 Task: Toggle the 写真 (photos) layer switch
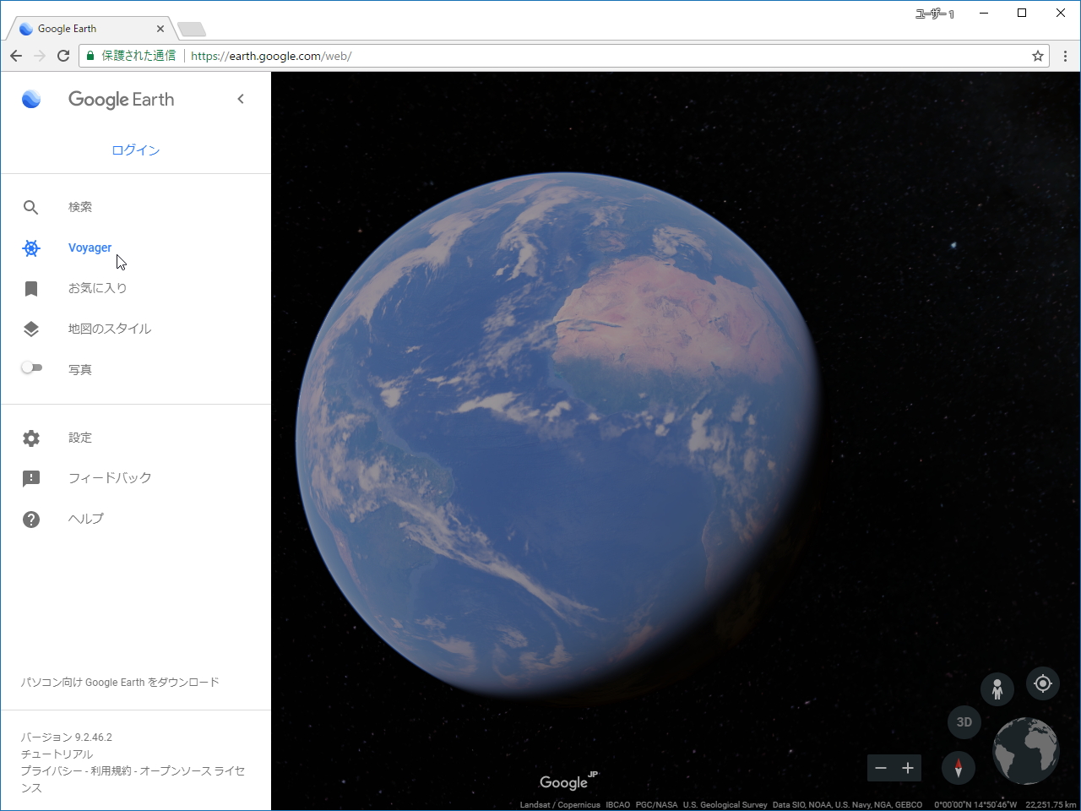click(x=31, y=367)
